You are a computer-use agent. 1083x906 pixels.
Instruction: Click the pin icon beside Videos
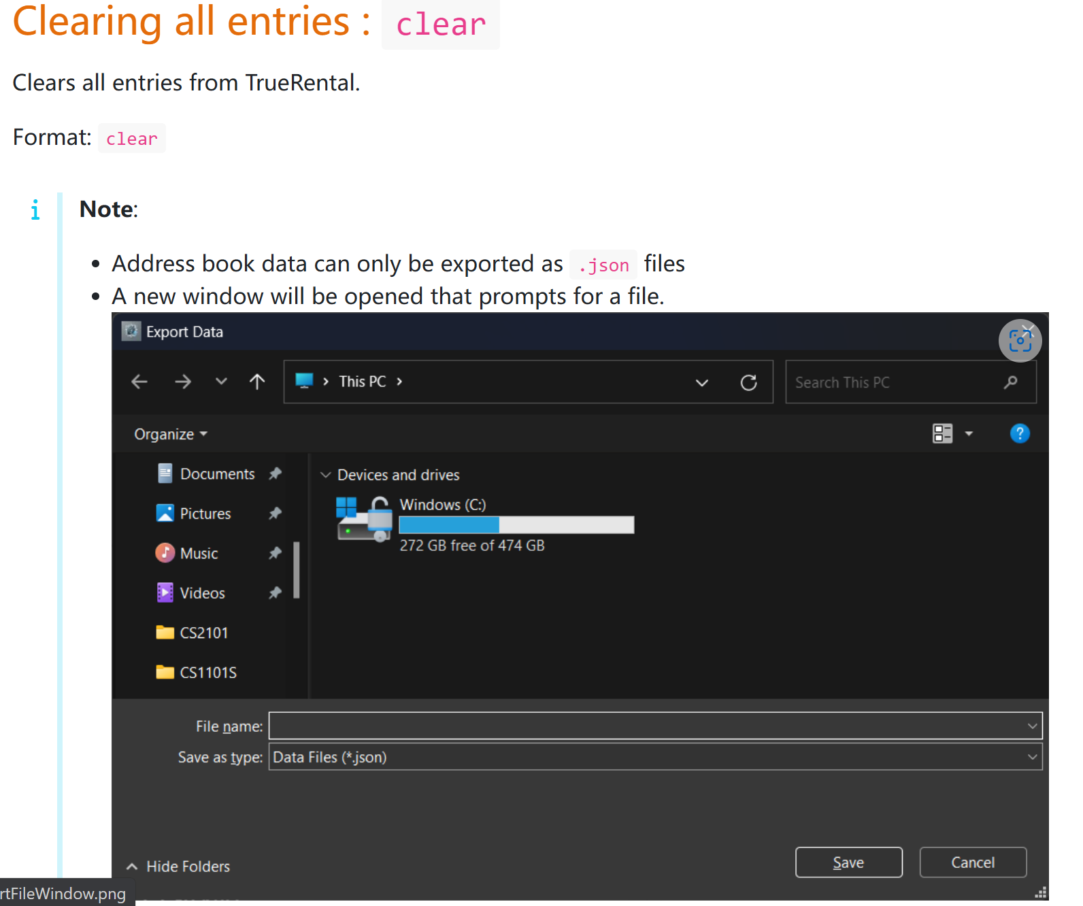[x=275, y=592]
